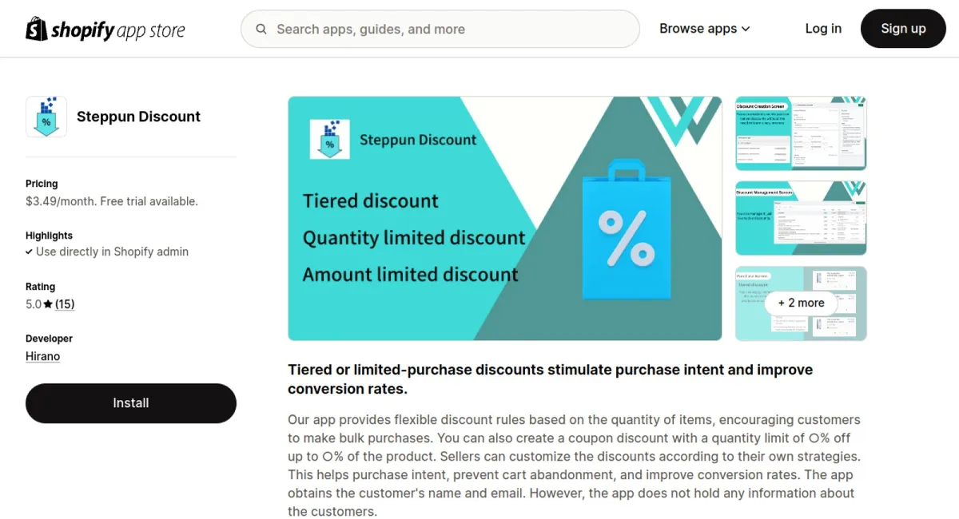Click the Sign up button in the header
Viewport: 959px width, 519px height.
click(x=903, y=28)
